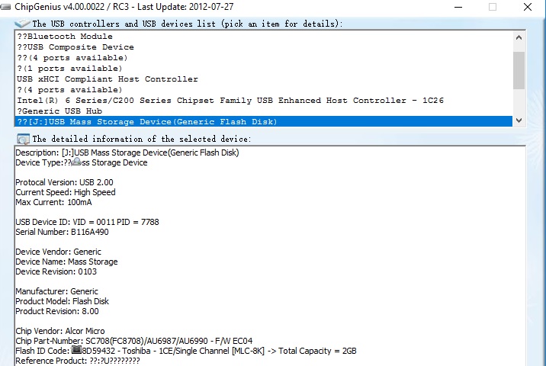Click the Product Model: Flash Disk line

63,301
